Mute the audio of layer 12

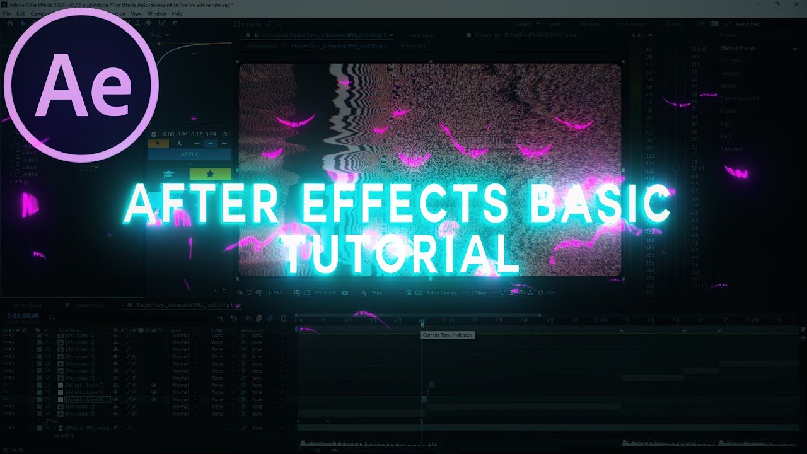coord(11,364)
